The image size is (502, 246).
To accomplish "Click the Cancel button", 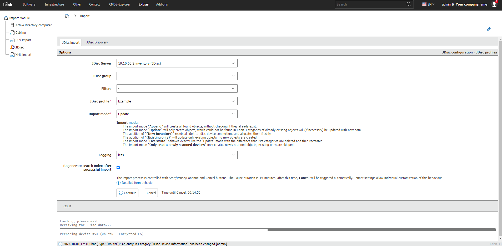I will 151,193.
